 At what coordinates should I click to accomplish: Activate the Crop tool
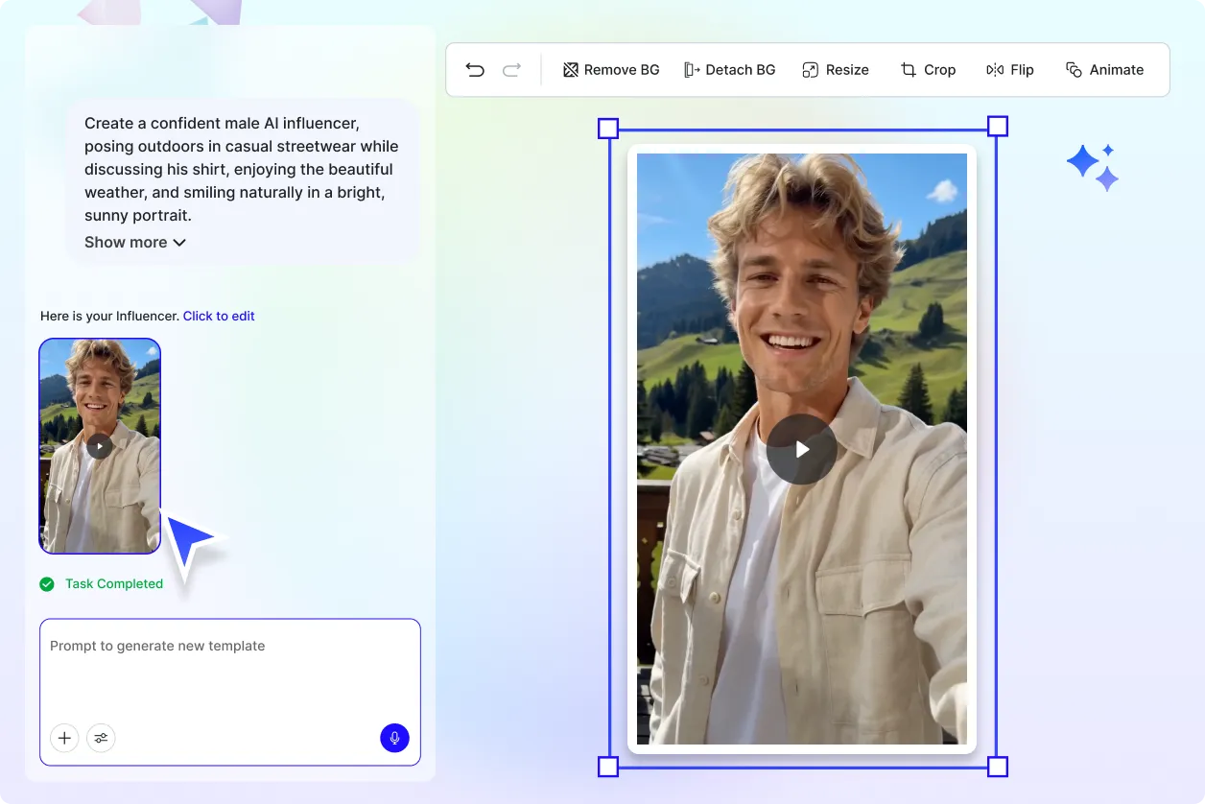click(928, 70)
